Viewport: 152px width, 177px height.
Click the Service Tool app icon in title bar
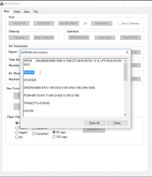(x=2, y=4)
